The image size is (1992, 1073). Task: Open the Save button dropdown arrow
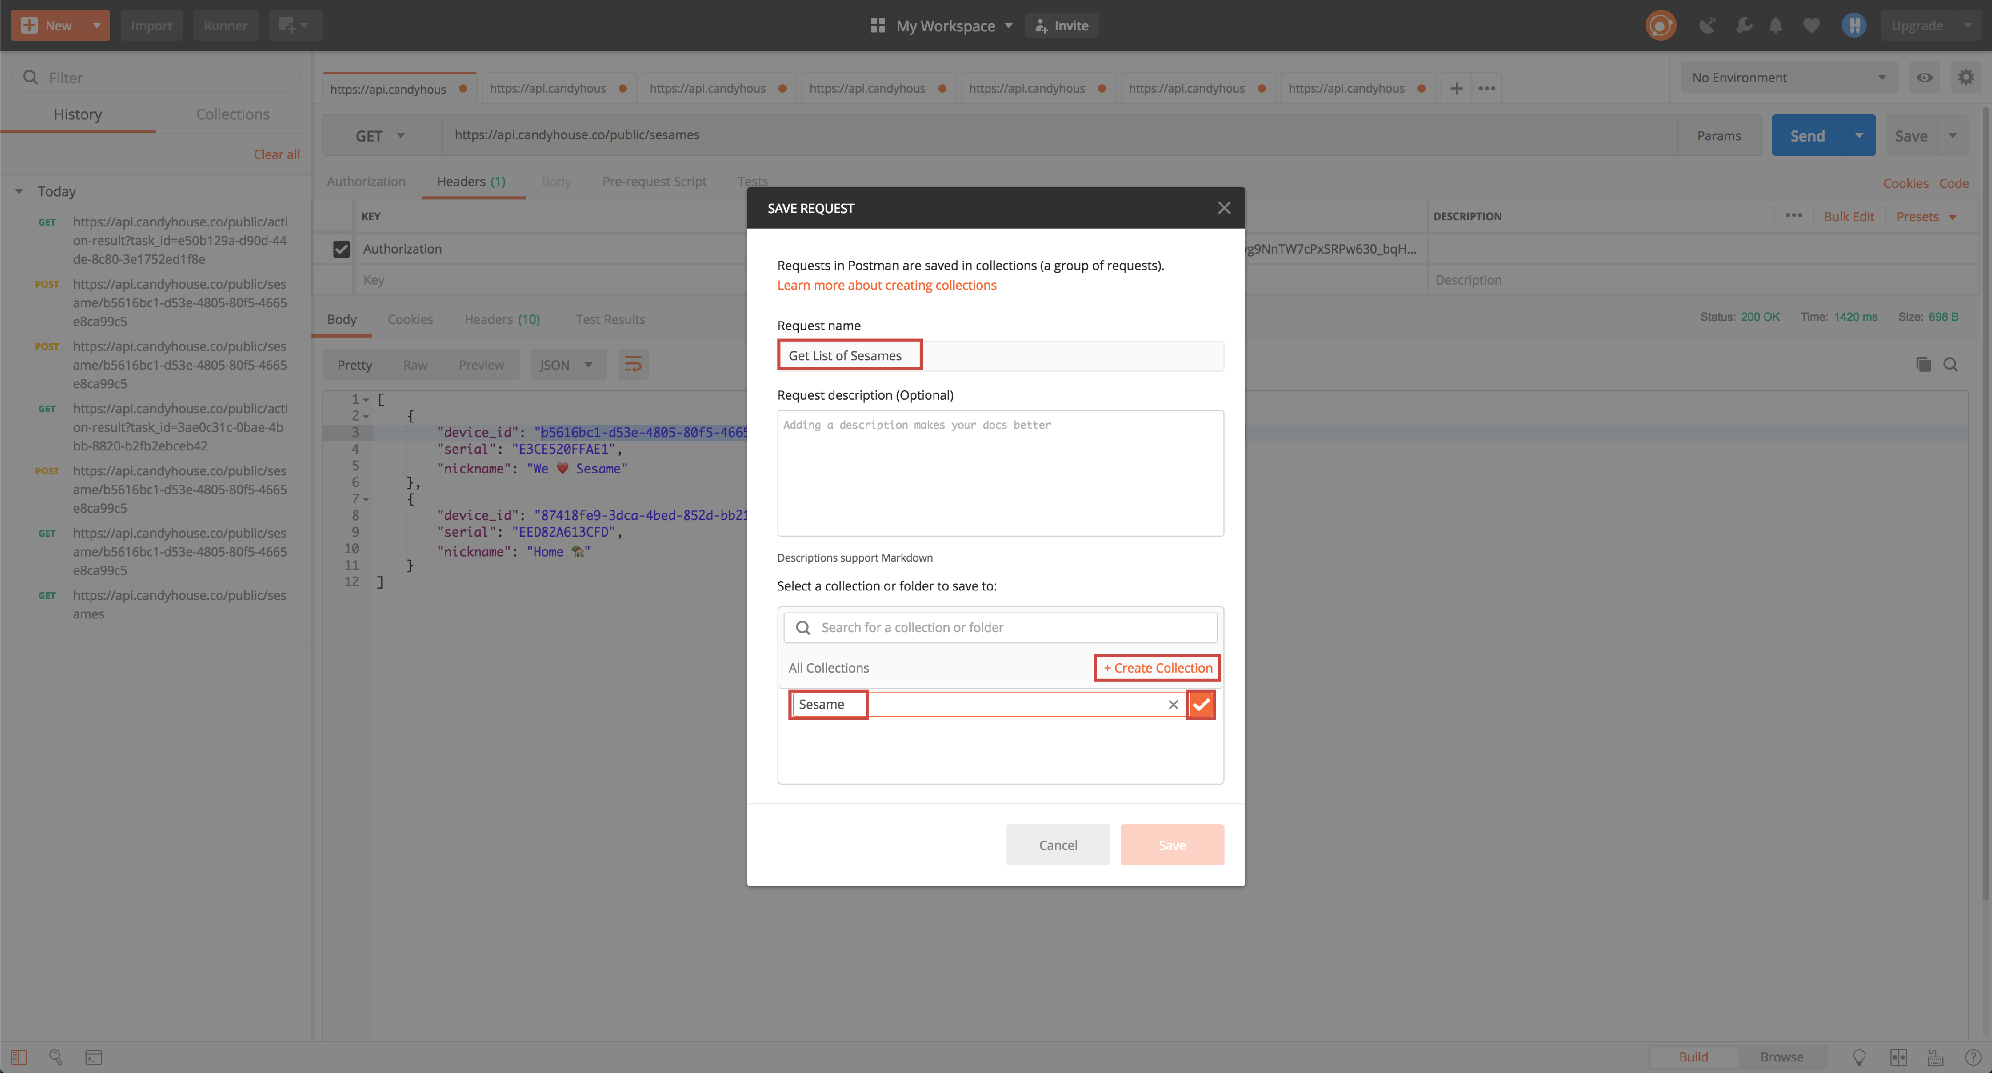click(1952, 135)
